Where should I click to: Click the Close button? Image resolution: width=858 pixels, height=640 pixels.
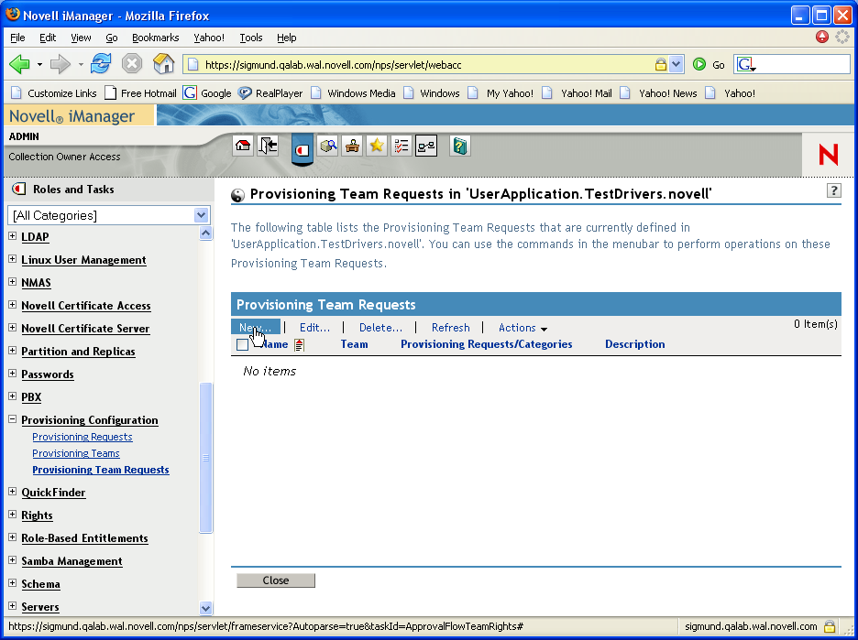click(x=276, y=580)
